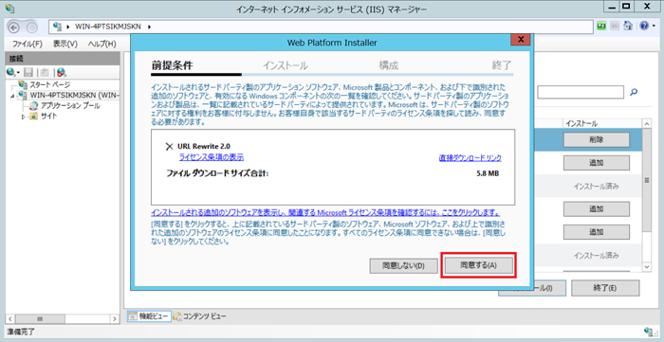Open the 表示(V) menu
Image resolution: width=664 pixels, height=342 pixels.
(65, 44)
